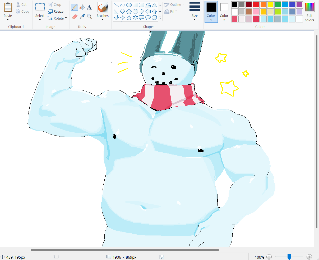Choose the Fill with color bucket

click(82, 7)
